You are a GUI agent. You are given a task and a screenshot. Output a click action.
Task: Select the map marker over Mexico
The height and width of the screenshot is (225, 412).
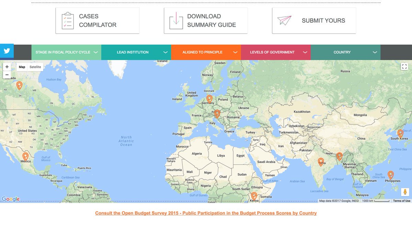[25, 156]
